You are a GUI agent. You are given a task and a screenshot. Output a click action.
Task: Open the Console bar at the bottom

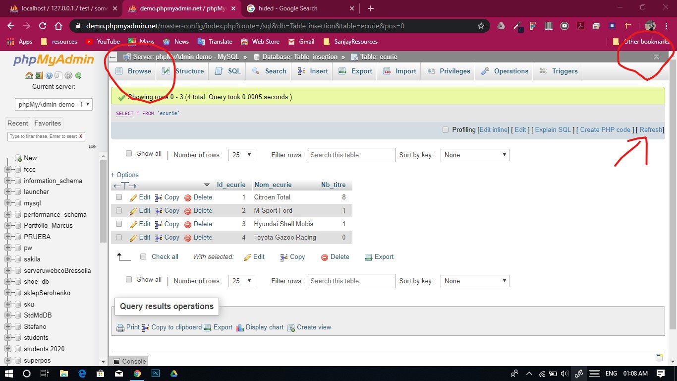129,361
